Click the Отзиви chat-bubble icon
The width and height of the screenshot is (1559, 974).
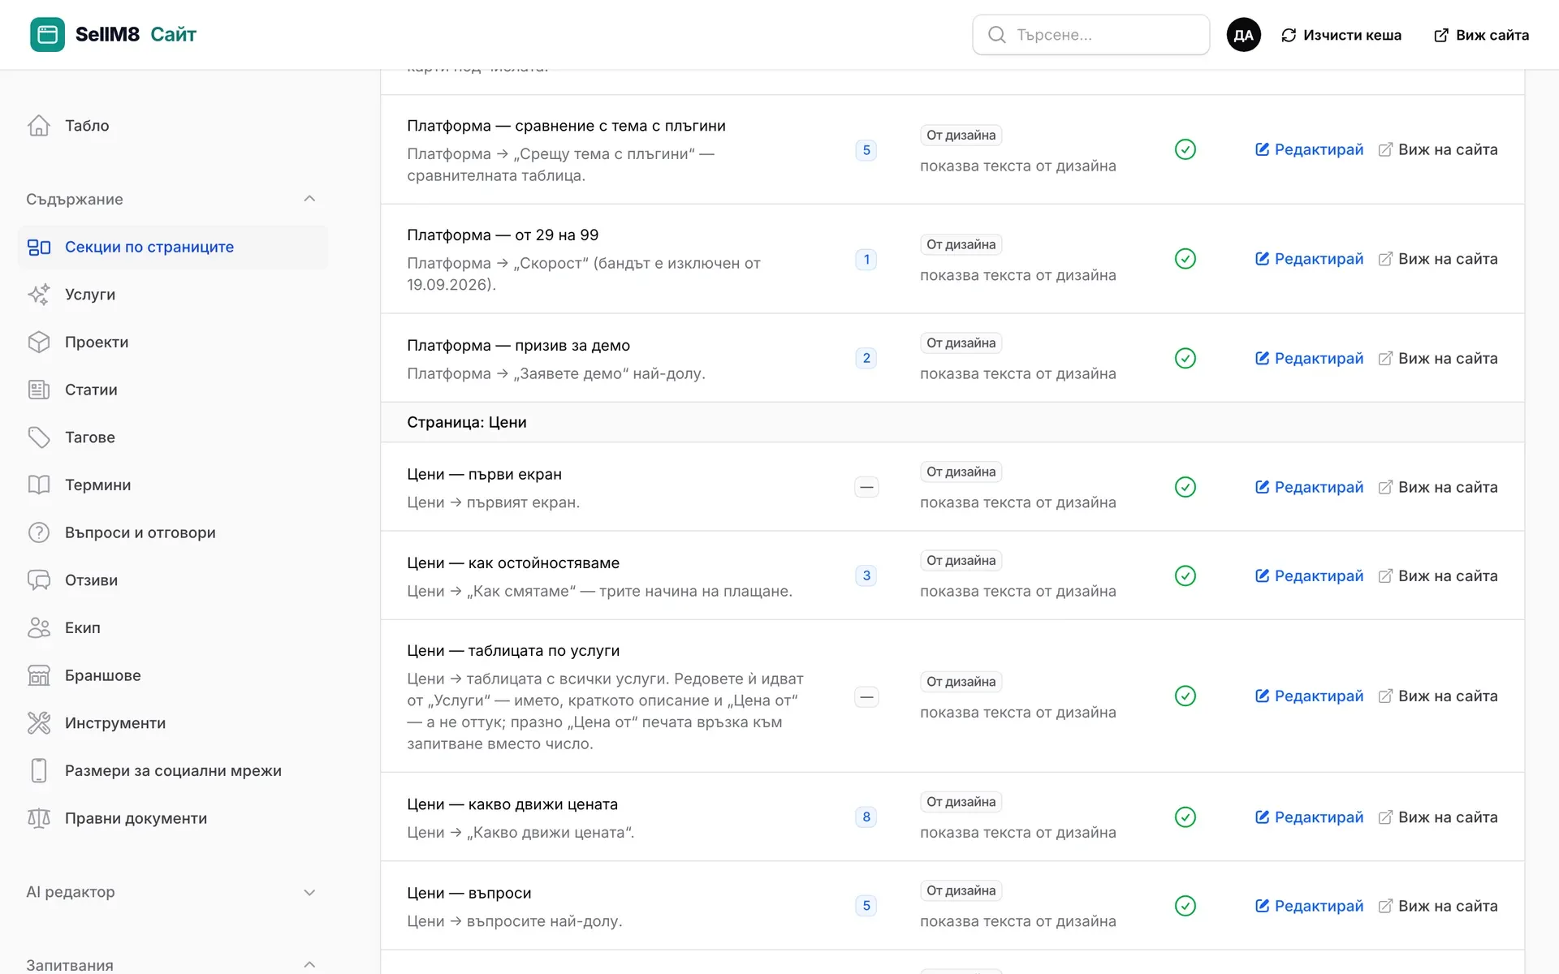pyautogui.click(x=39, y=580)
